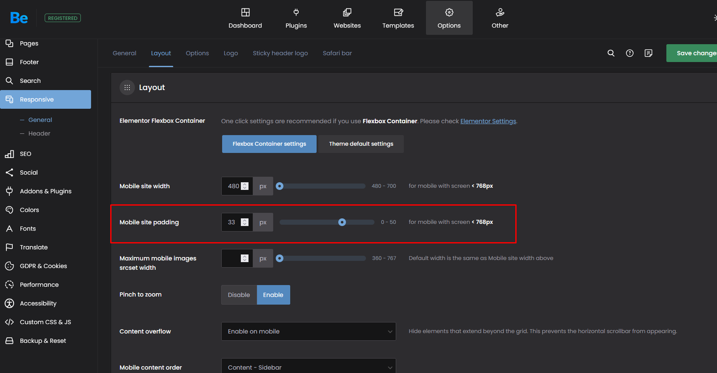Select the Responsive sidebar section

pyautogui.click(x=46, y=99)
